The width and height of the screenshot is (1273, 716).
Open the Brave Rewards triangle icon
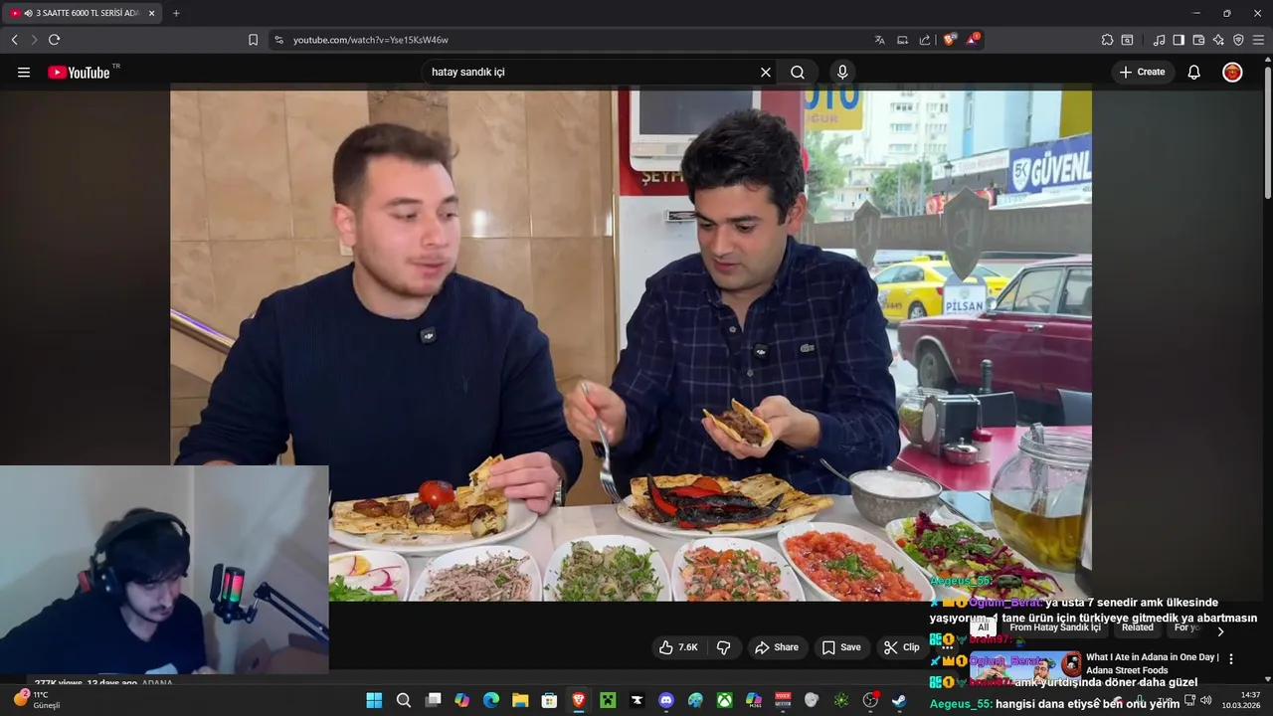tap(973, 40)
